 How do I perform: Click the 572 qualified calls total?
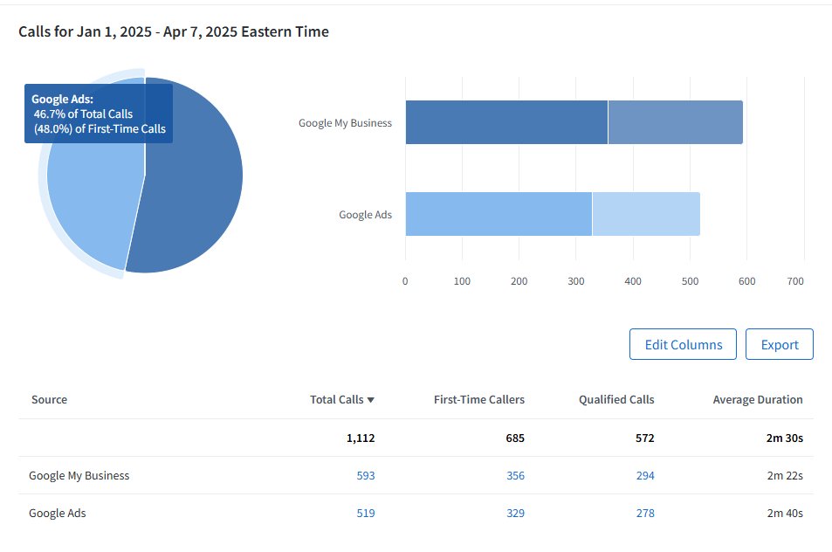645,438
